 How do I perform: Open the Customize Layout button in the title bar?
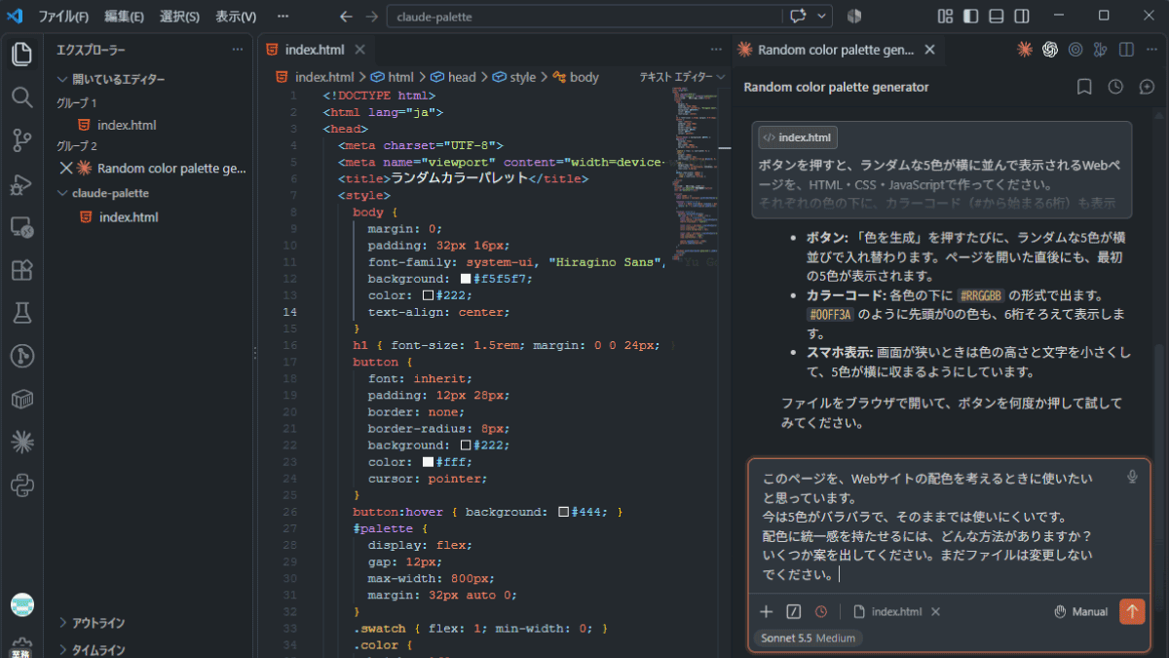click(945, 17)
